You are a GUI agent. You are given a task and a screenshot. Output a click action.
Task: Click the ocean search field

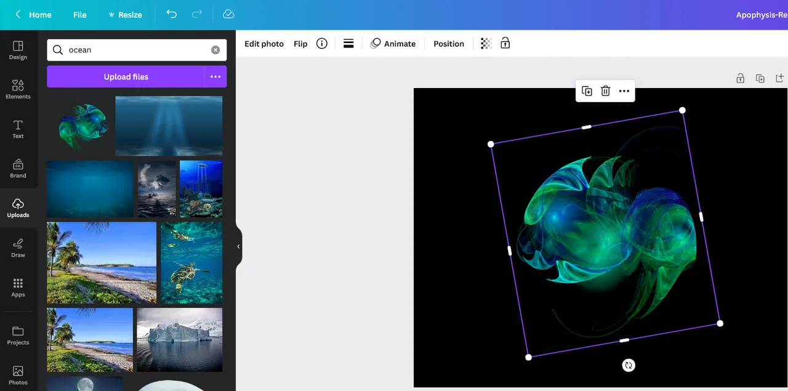[137, 50]
